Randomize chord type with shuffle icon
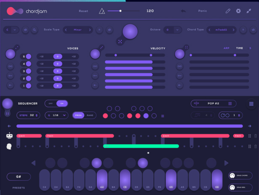 point(253,30)
